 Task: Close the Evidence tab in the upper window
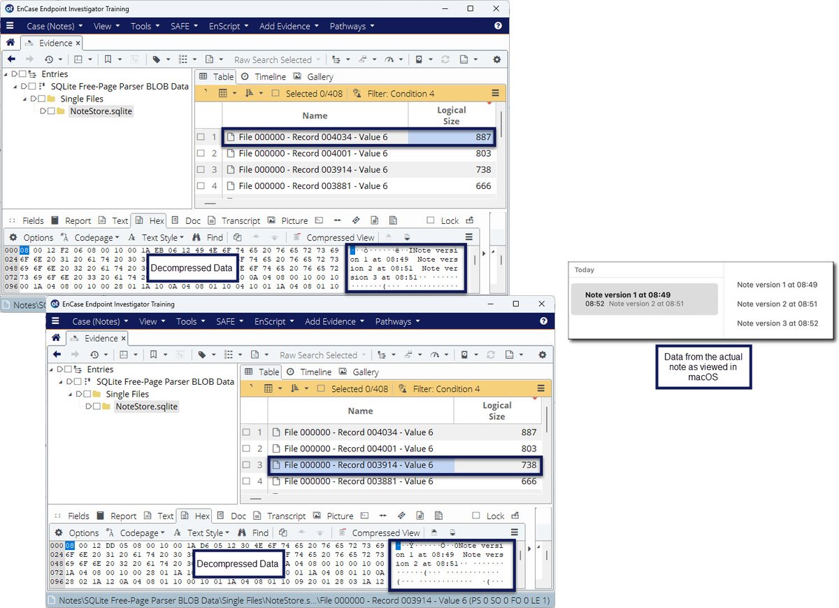[78, 43]
